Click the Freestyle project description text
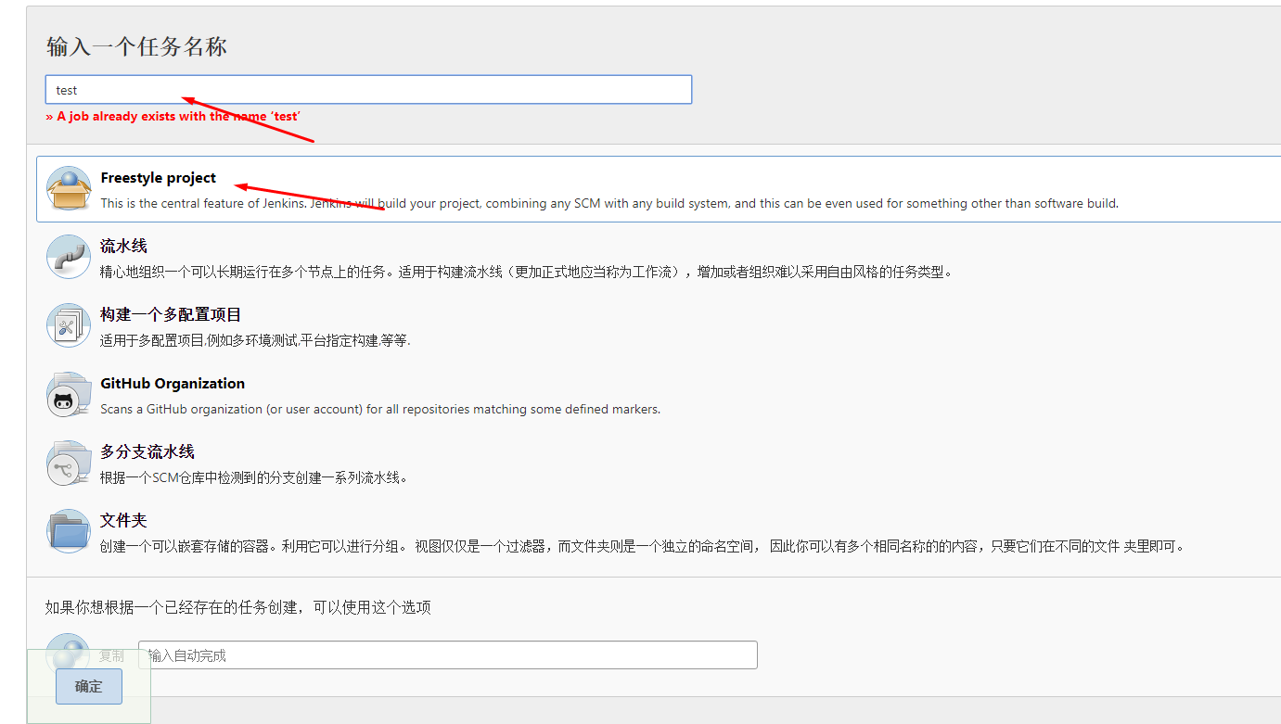Viewport: 1281px width, 724px height. click(609, 203)
